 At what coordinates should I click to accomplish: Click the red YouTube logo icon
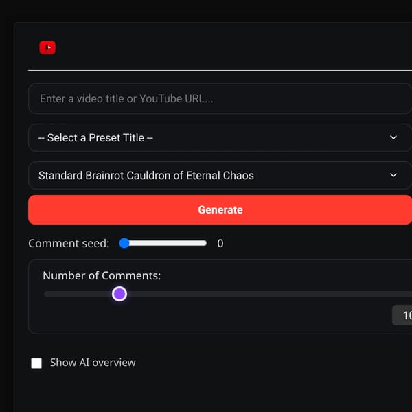coord(47,47)
